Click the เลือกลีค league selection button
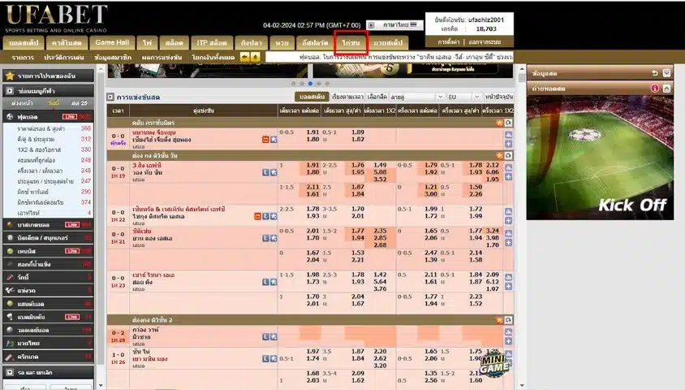The height and width of the screenshot is (390, 685). pyautogui.click(x=377, y=97)
